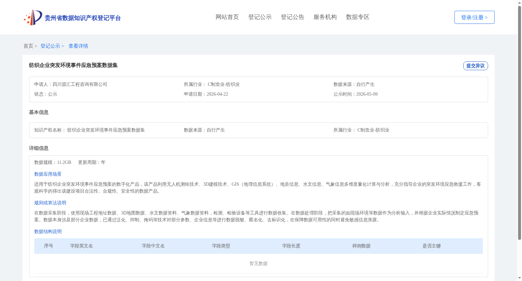This screenshot has height=281, width=522.
Task: Click the 首页 breadcrumb link
Action: pyautogui.click(x=28, y=46)
